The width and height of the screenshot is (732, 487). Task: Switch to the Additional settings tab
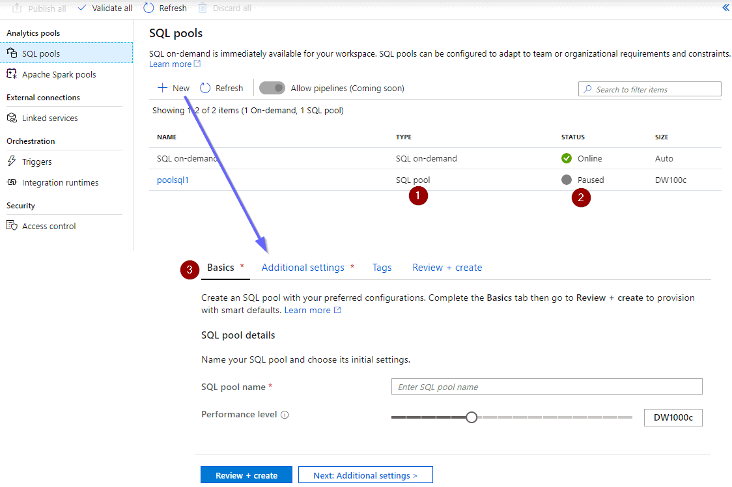point(303,267)
